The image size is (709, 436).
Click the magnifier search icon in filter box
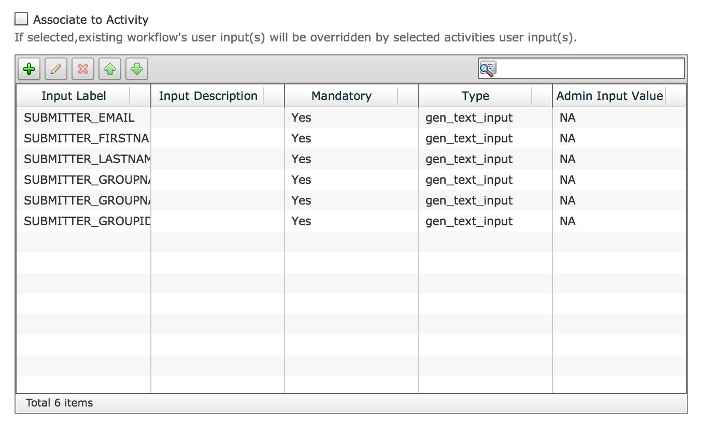pos(488,69)
